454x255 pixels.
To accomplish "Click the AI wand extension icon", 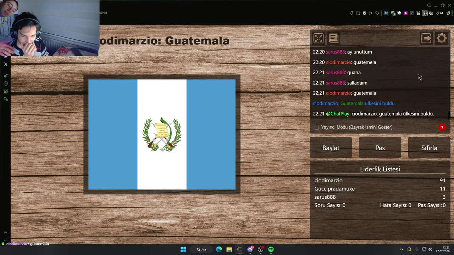I will pyautogui.click(x=440, y=13).
